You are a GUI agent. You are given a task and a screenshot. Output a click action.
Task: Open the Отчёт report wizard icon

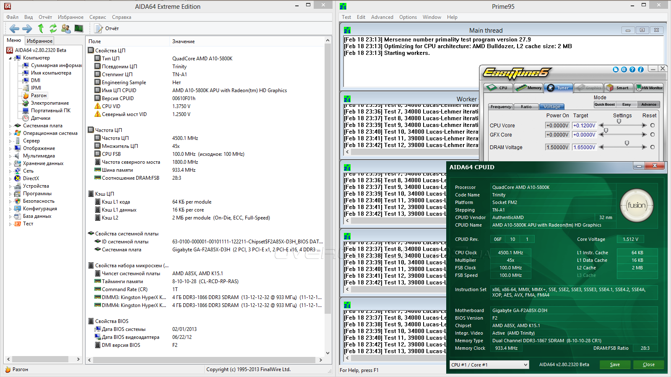[99, 28]
